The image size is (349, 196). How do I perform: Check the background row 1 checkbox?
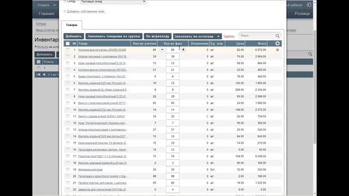coord(39,68)
